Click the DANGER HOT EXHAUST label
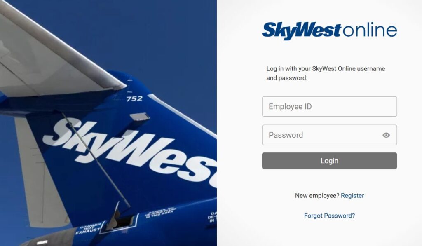This screenshot has width=422, height=246. [89, 228]
